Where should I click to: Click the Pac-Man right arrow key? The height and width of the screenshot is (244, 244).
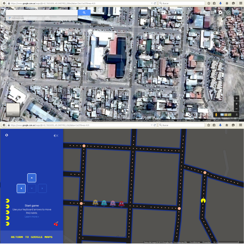(x=42, y=188)
